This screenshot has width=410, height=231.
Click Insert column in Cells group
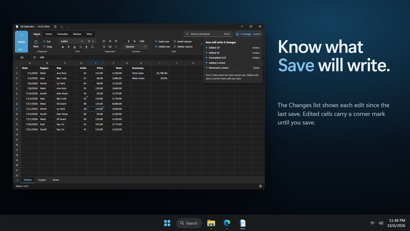pos(183,41)
